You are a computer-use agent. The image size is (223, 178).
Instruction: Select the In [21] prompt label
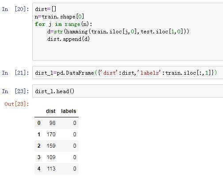pos(15,73)
